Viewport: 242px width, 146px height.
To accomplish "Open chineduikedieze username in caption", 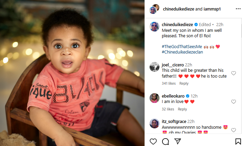I will point(177,25).
